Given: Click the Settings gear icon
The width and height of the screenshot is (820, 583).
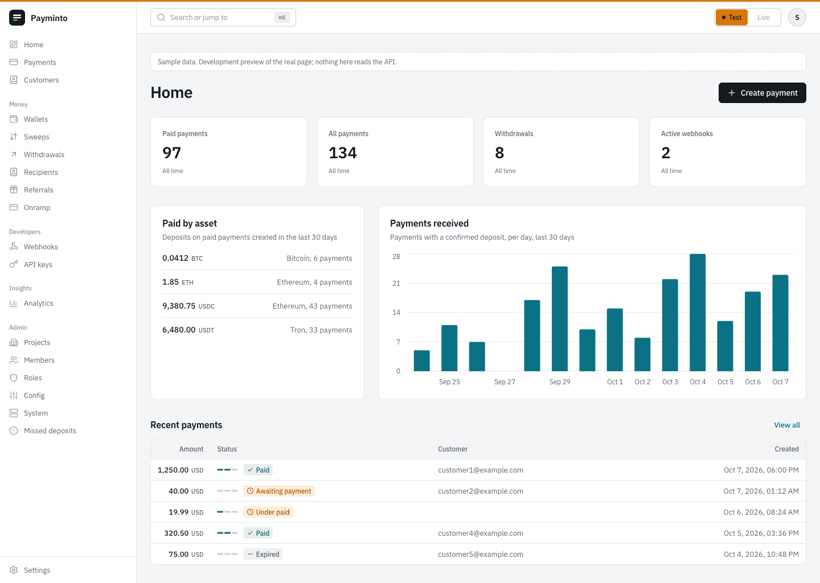Looking at the screenshot, I should click(14, 570).
